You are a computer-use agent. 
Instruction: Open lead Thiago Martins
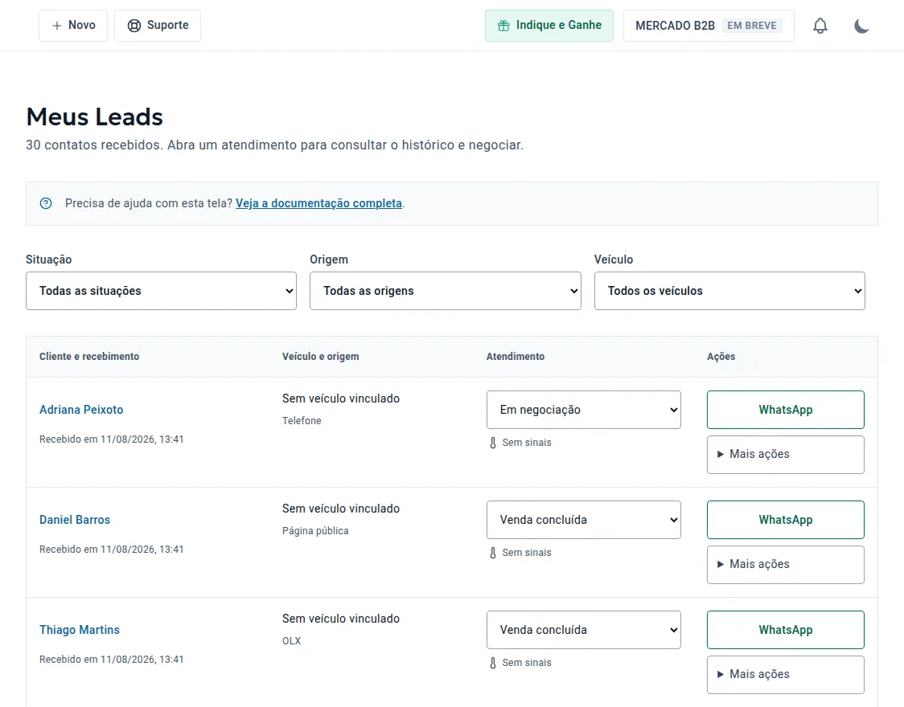coord(80,630)
